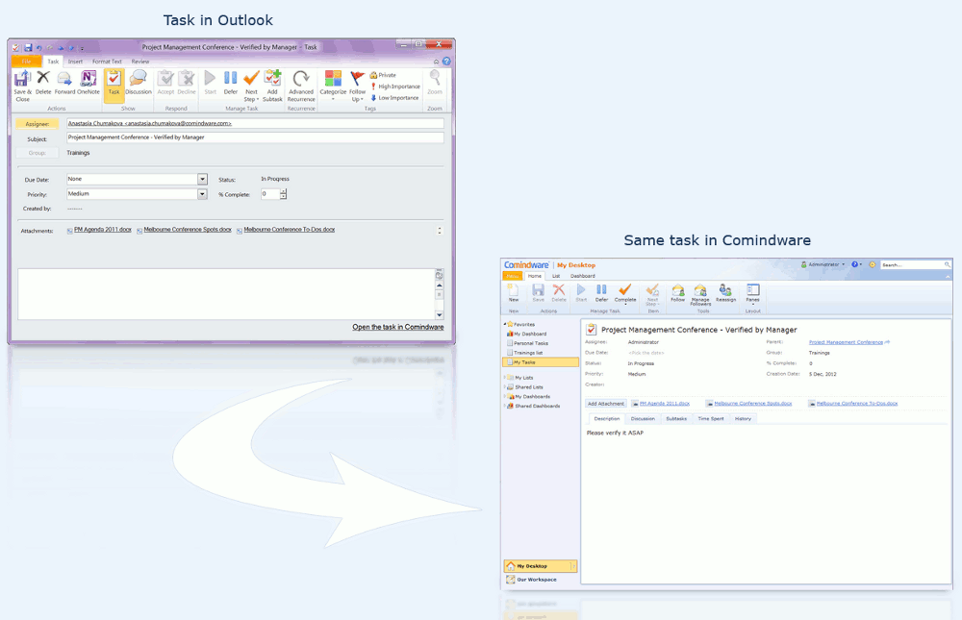Image resolution: width=962 pixels, height=620 pixels.
Task: Click the Reassign icon in Comindware ribbon
Action: (725, 293)
